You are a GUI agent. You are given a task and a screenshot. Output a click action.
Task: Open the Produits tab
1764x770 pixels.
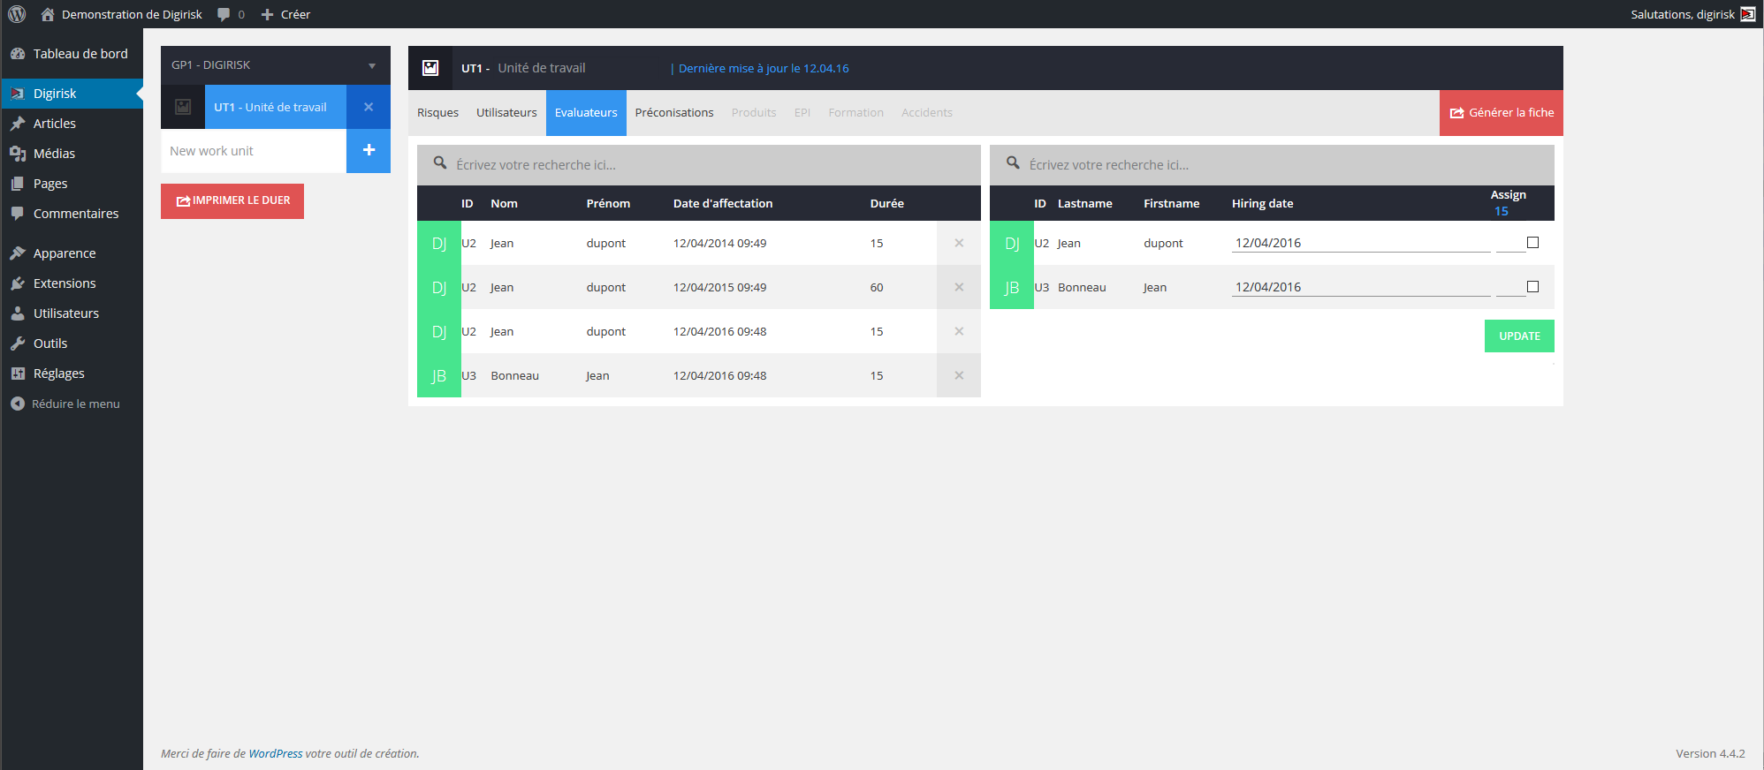click(x=754, y=113)
